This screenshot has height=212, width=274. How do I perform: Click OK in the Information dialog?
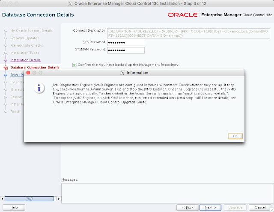point(235,136)
